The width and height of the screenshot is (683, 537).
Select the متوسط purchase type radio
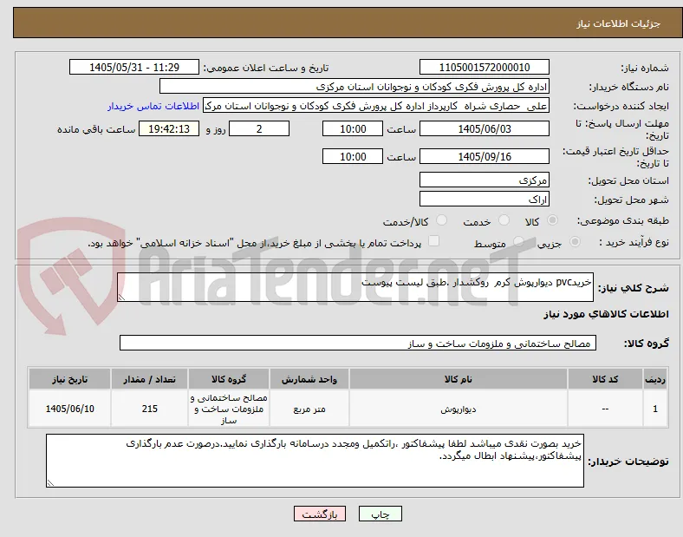click(x=518, y=241)
